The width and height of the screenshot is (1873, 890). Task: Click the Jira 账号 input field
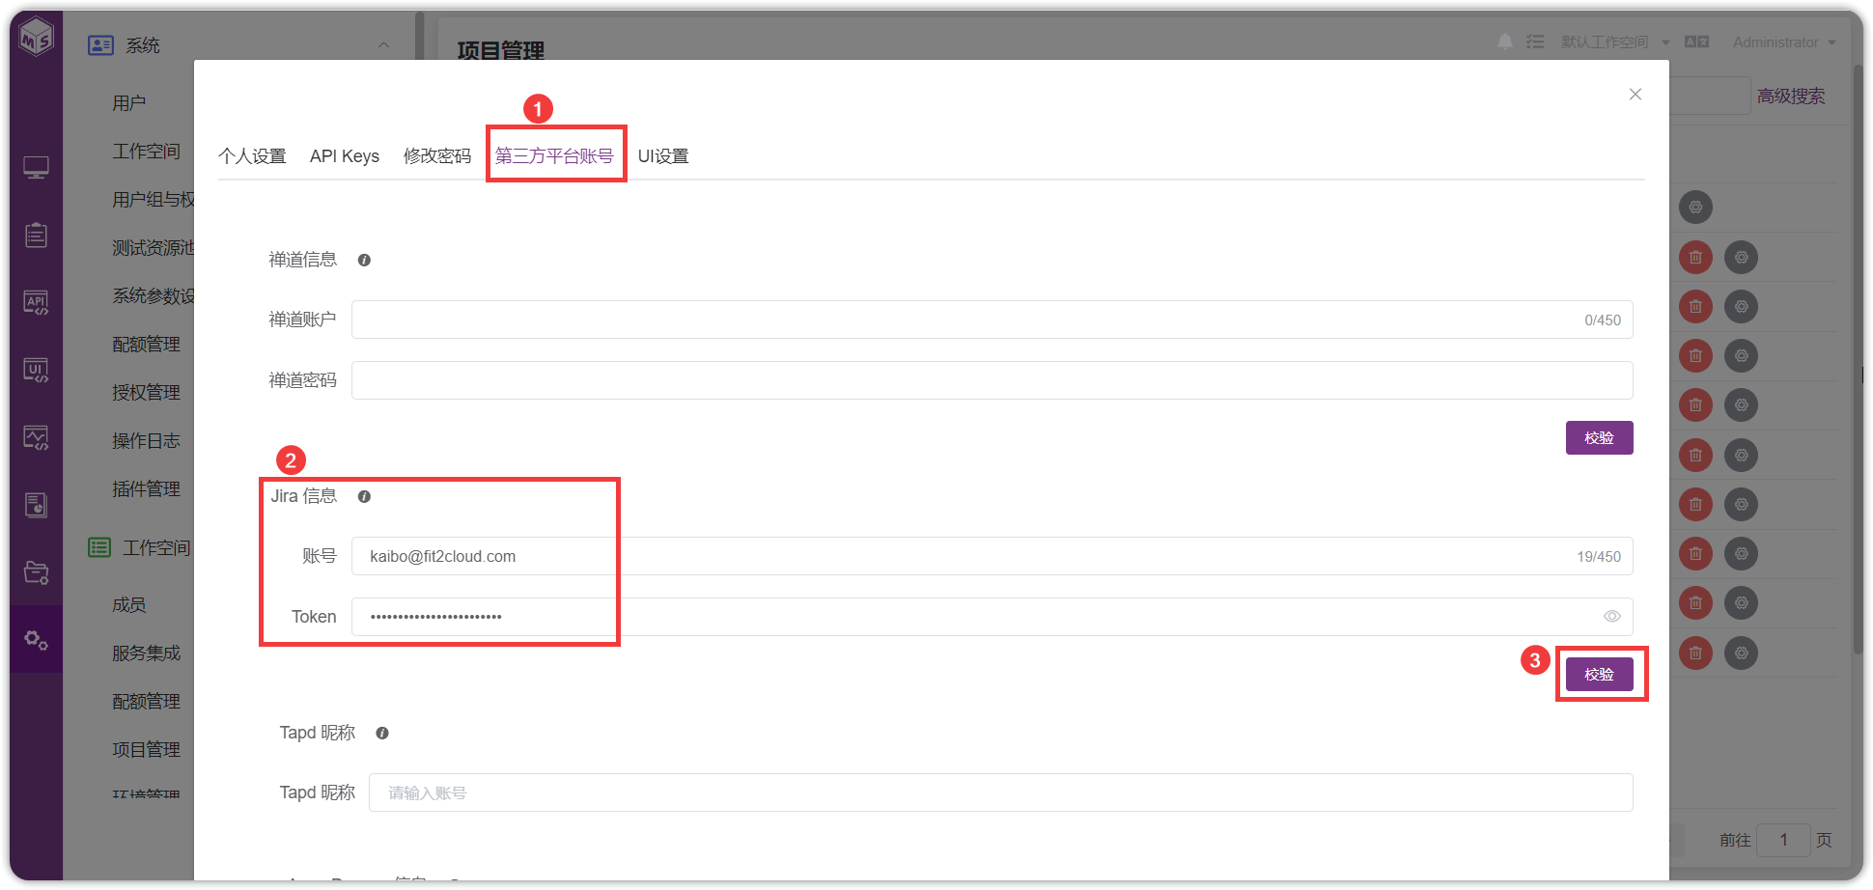click(992, 556)
